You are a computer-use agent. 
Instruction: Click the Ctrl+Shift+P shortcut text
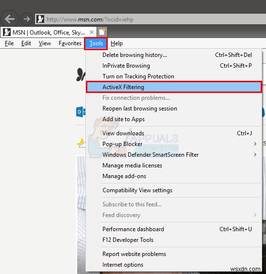click(236, 66)
